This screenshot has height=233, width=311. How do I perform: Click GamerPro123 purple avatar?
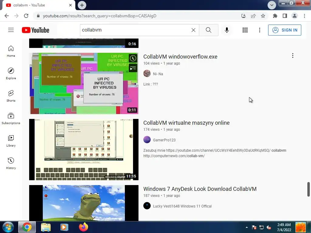pos(147,140)
